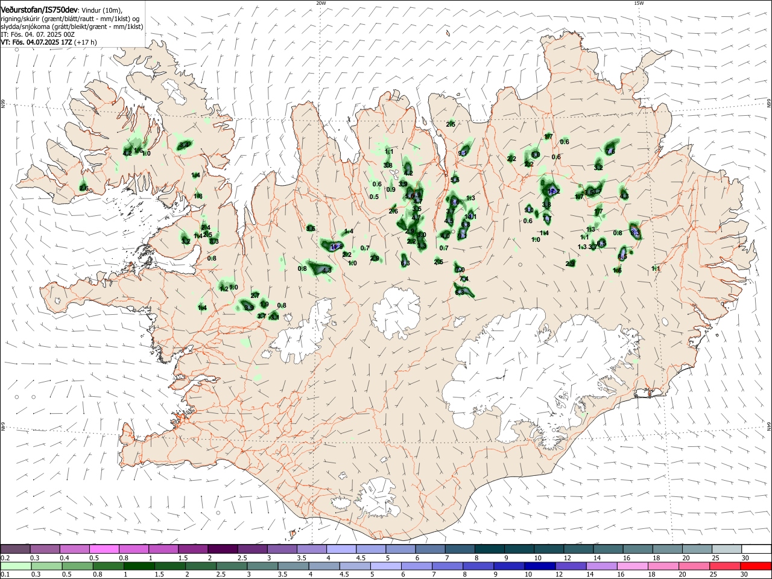Pick the lavender rain swatch between 5 and 6
The width and height of the screenshot is (772, 579).
point(385,566)
